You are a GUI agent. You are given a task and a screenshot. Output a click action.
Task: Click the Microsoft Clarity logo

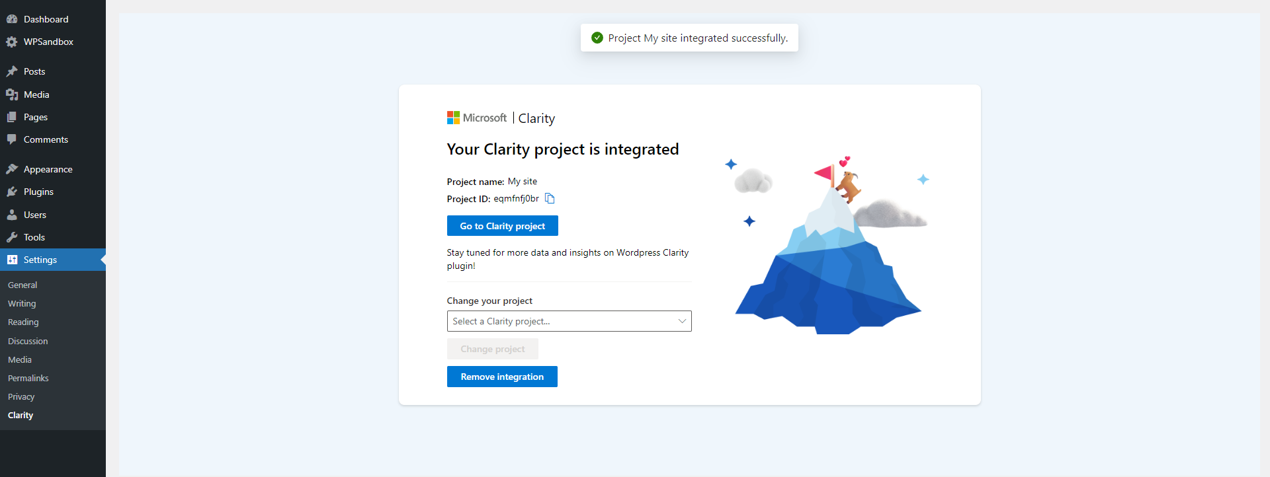point(501,118)
